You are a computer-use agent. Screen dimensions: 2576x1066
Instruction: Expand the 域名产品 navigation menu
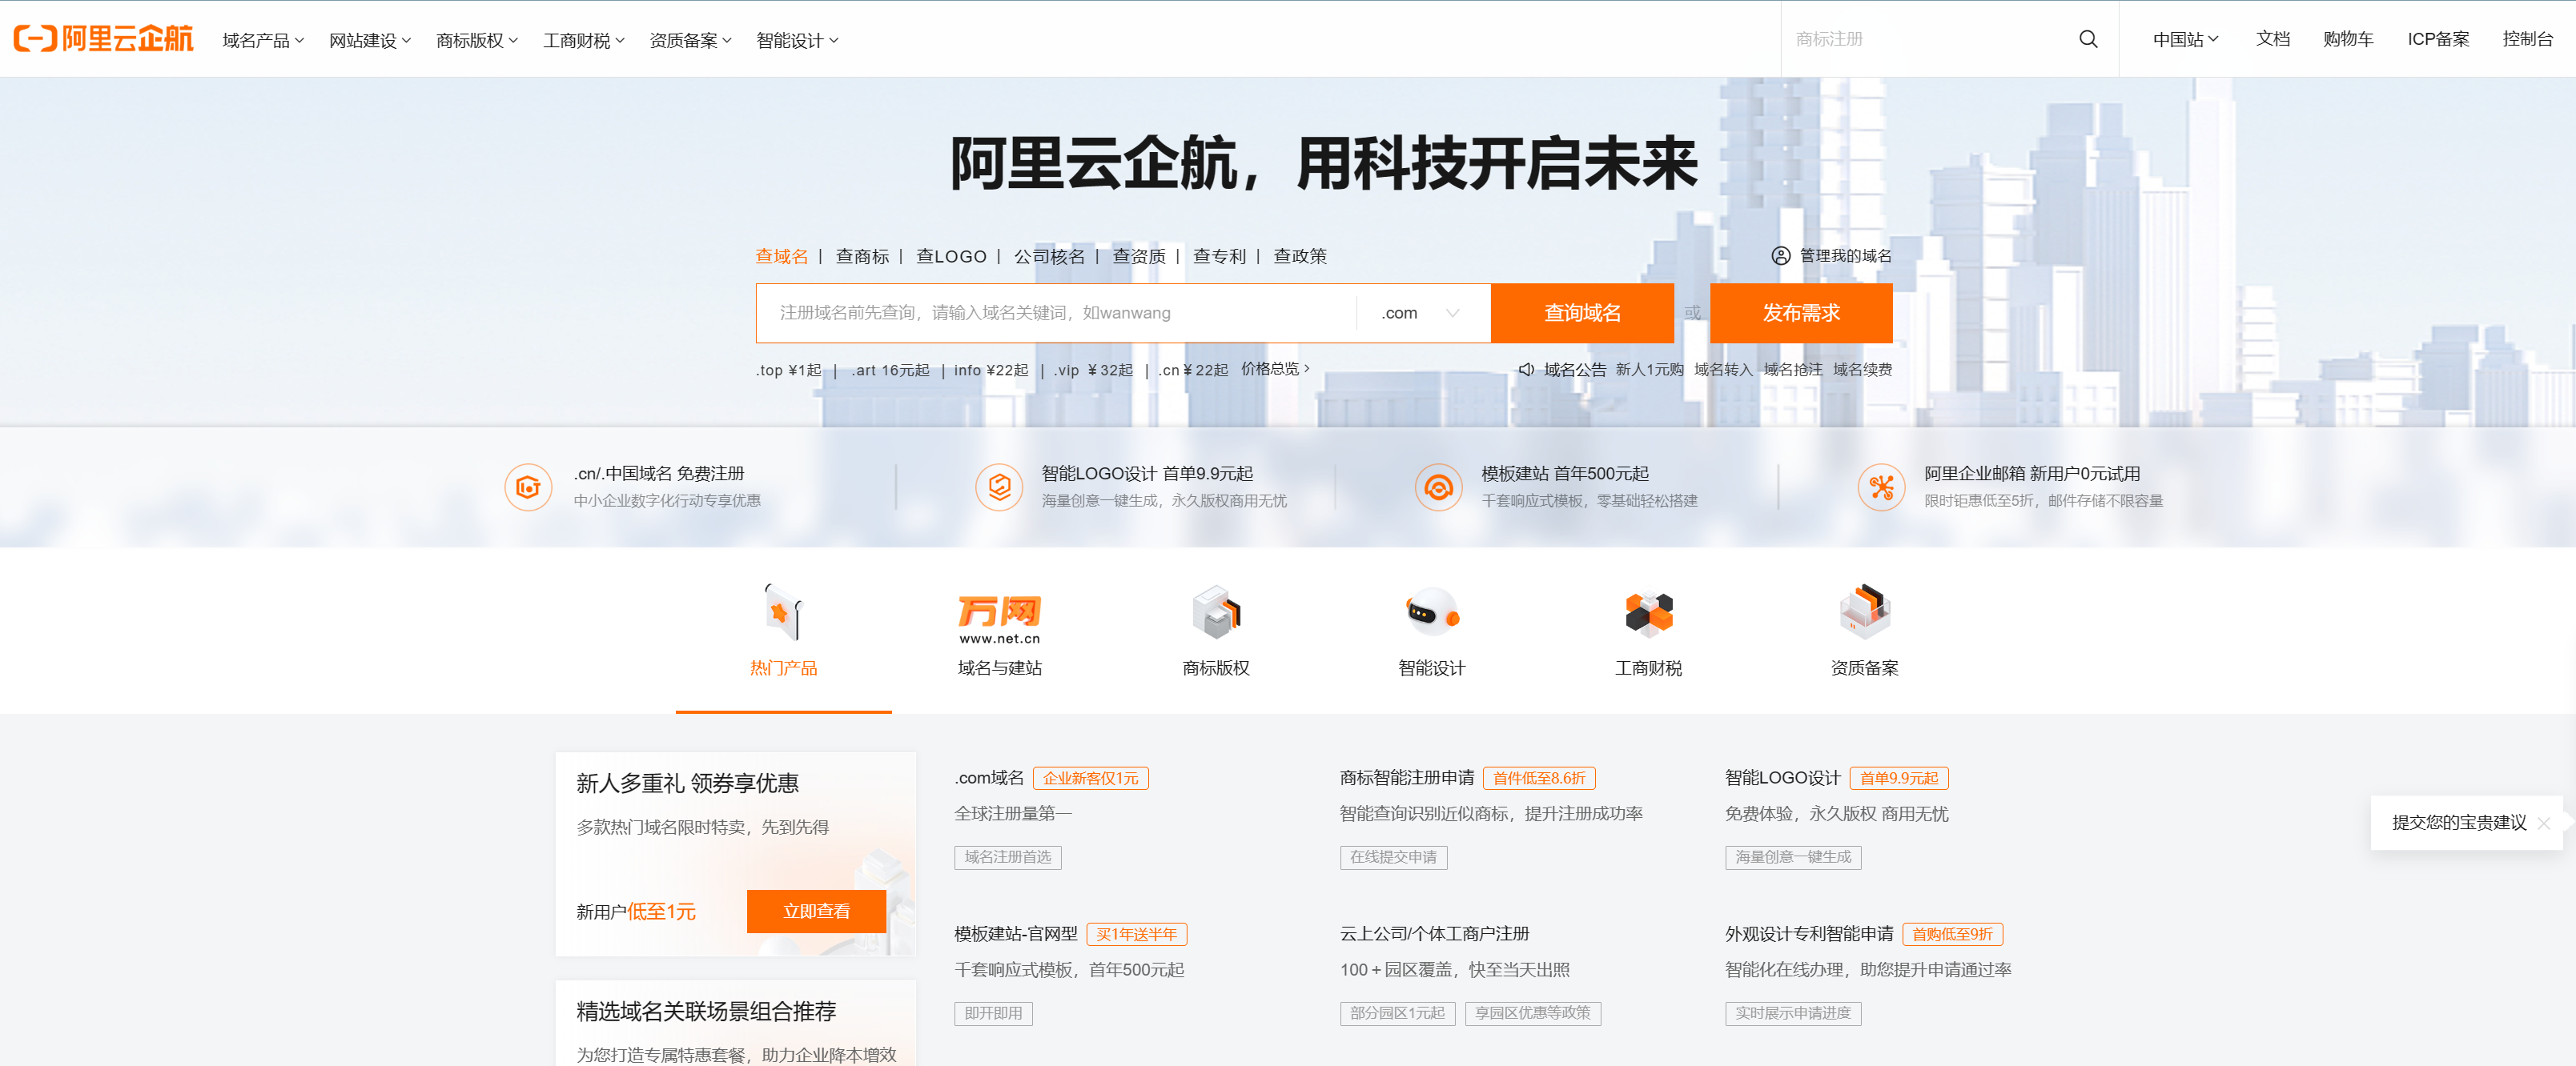[262, 40]
